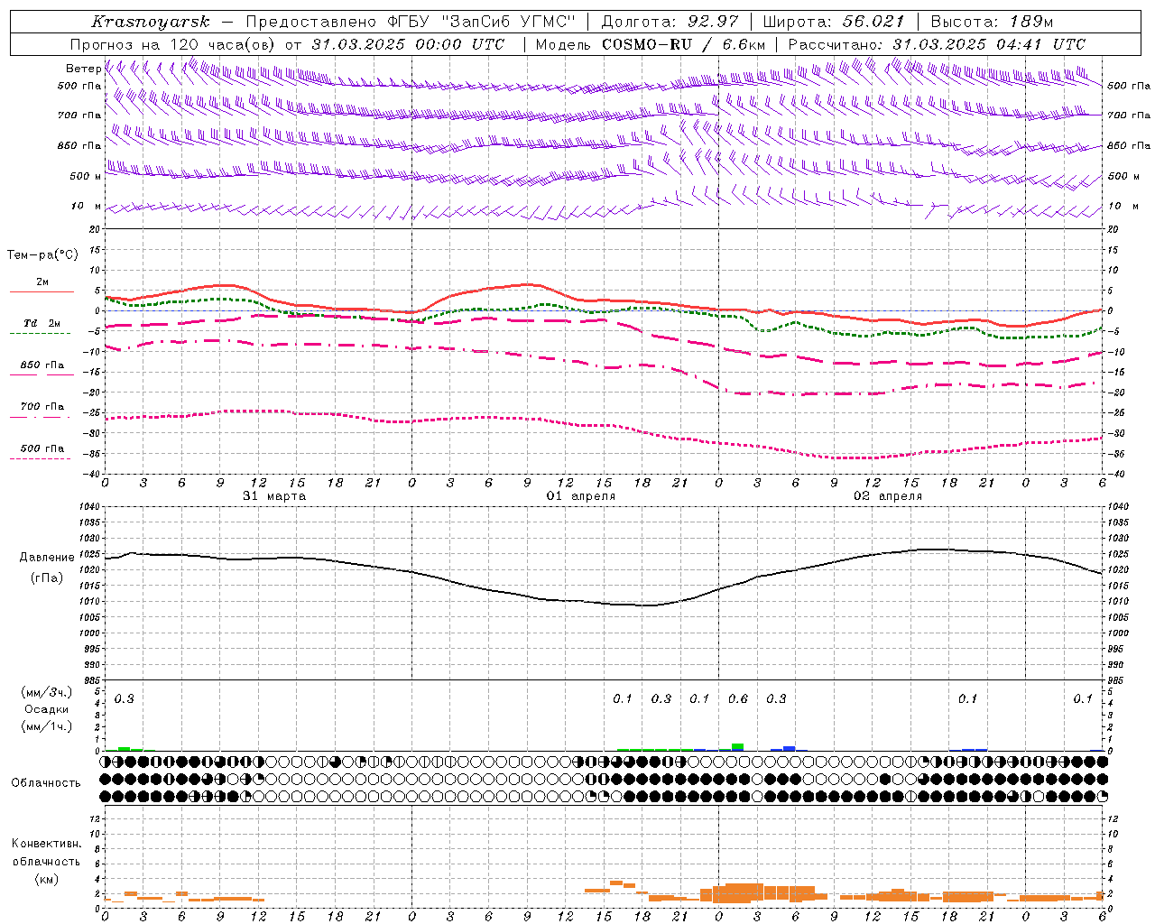Click the "02 апреля" date label

click(888, 496)
